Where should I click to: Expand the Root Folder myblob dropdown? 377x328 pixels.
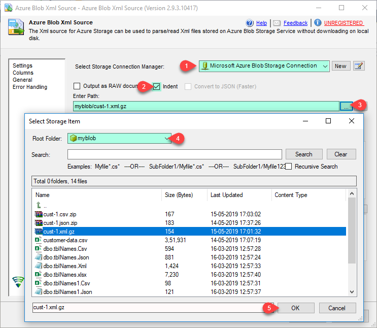pos(166,139)
